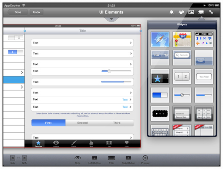Select the You money tab icon
The width and height of the screenshot is (223, 169).
(109, 144)
